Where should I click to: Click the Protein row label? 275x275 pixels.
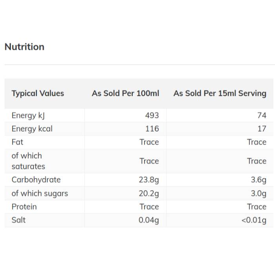[24, 207]
